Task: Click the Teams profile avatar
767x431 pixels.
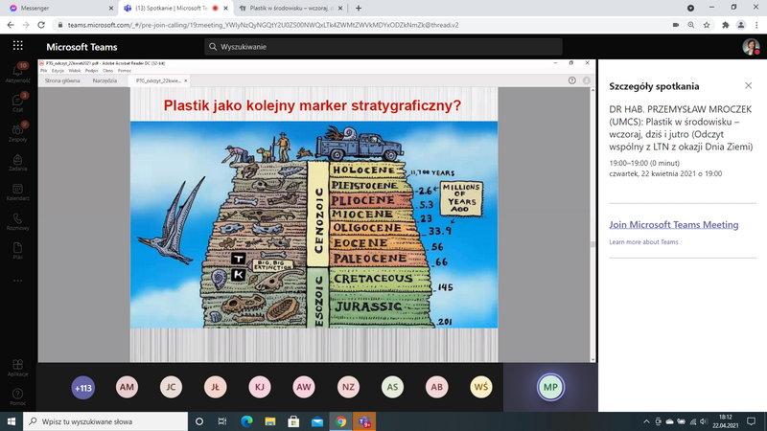Action: click(751, 46)
